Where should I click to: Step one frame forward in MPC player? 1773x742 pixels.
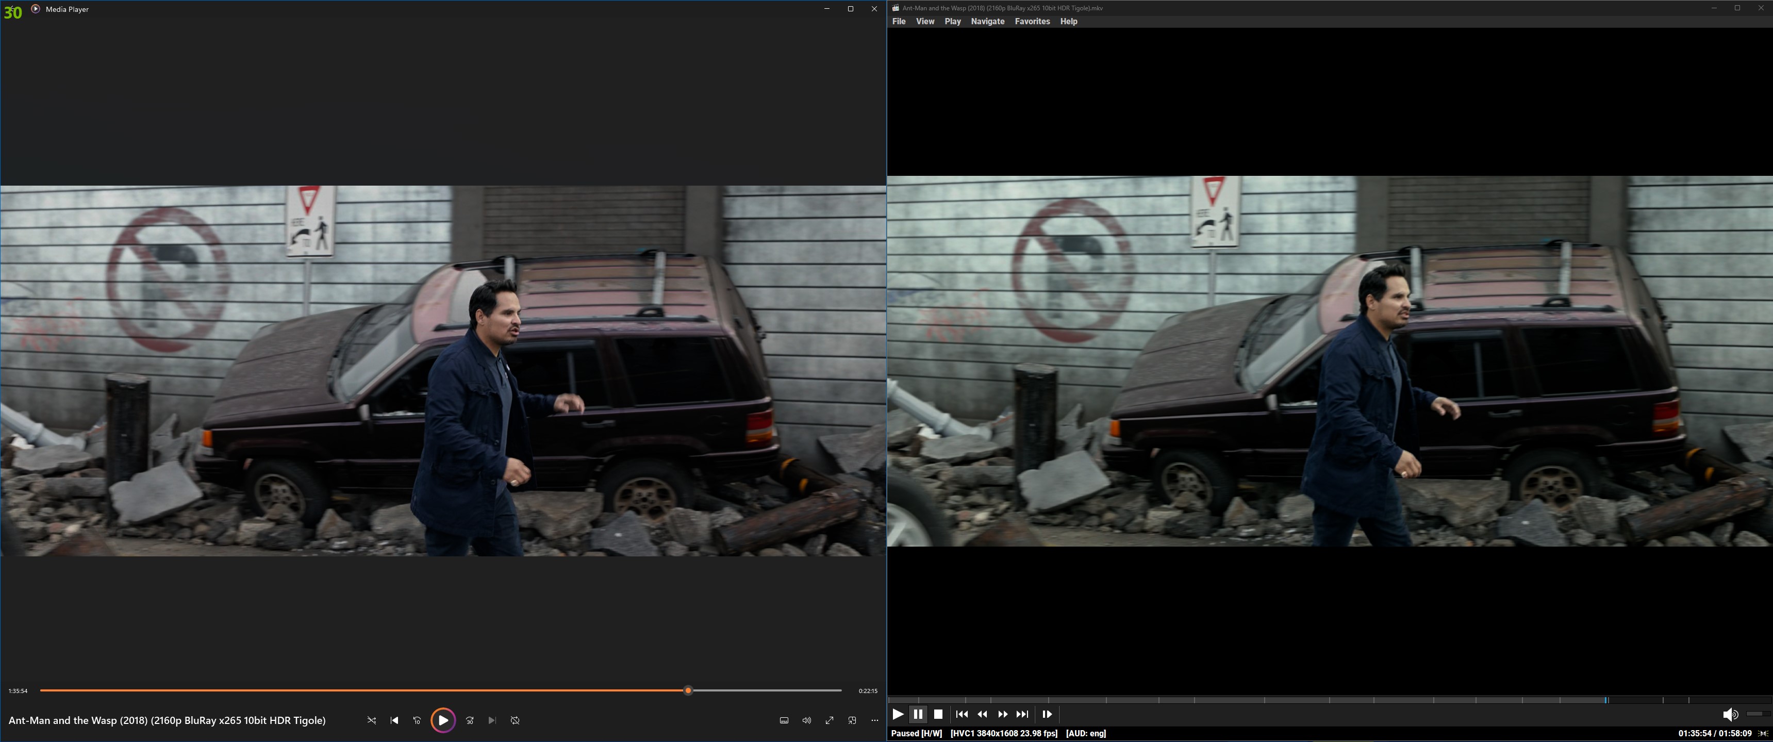1047,714
